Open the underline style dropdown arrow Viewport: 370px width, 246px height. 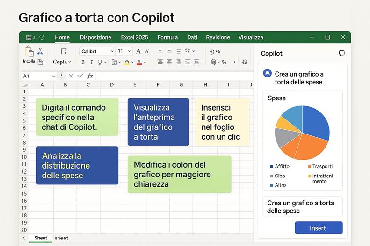click(105, 62)
